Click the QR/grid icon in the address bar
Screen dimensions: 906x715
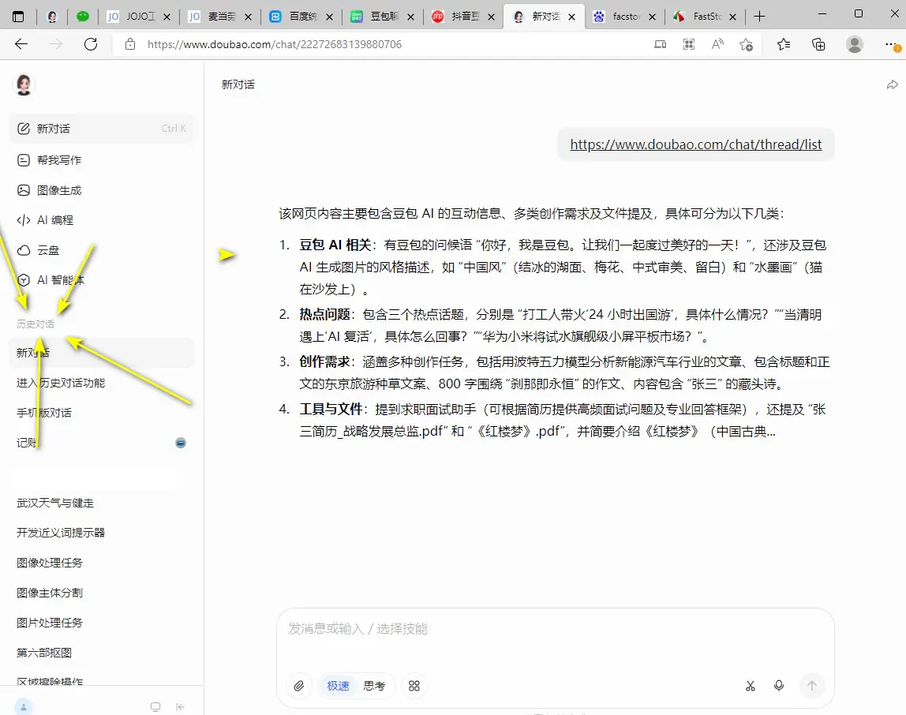(x=689, y=44)
